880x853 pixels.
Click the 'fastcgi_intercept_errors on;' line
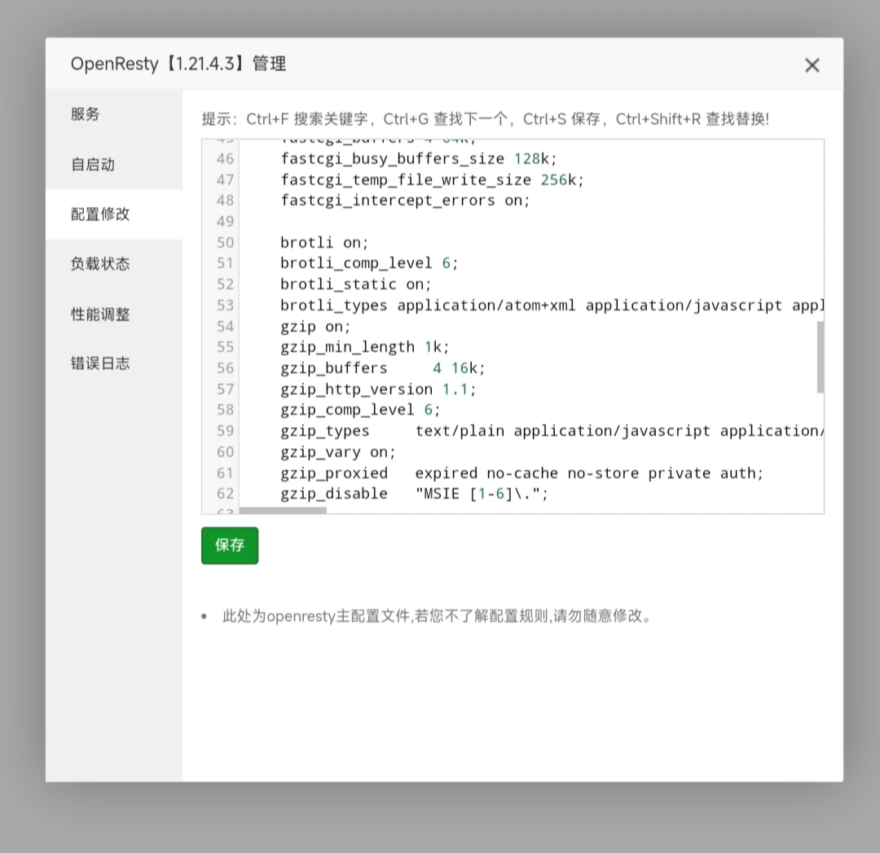point(405,200)
